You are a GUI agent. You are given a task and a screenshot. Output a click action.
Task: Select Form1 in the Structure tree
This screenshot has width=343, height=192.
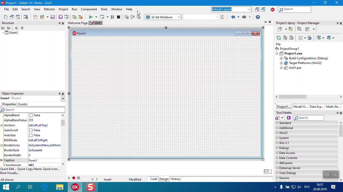14,33
